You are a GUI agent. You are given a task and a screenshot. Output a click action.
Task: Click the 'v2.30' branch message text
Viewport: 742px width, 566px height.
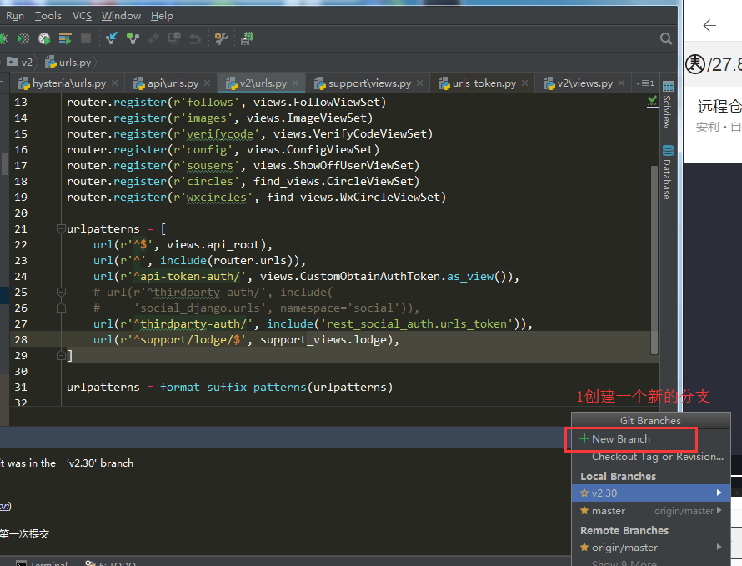[100, 463]
